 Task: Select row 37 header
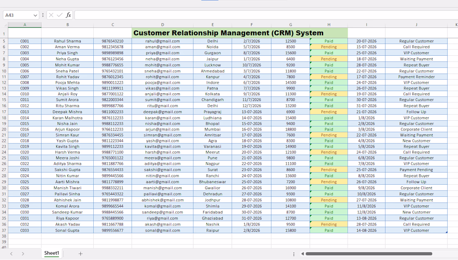[x=4, y=230]
